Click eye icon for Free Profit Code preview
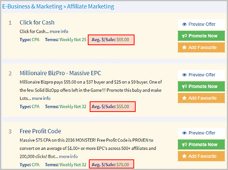Image resolution: width=228 pixels, height=170 pixels. point(184,133)
